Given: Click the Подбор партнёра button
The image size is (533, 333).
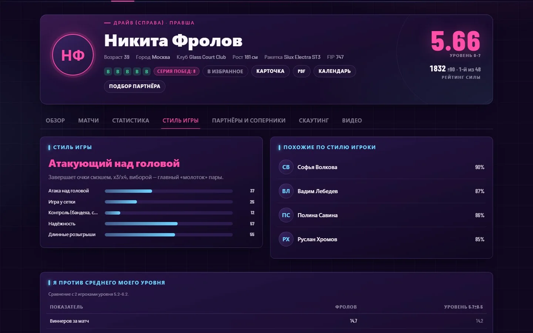Looking at the screenshot, I should [x=135, y=86].
